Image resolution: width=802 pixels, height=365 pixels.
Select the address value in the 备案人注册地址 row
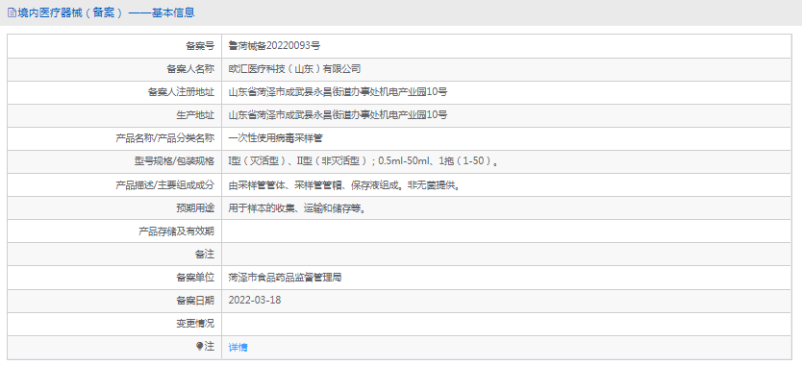click(x=338, y=92)
